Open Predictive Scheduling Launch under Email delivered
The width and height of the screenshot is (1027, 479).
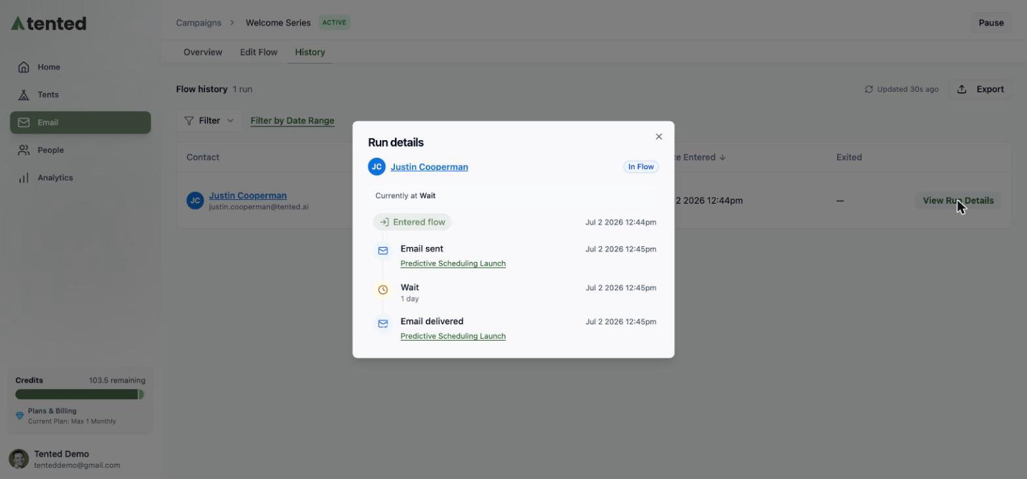pyautogui.click(x=453, y=336)
